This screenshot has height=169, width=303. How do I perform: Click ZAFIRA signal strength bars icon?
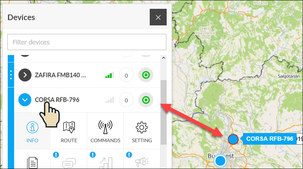109,75
